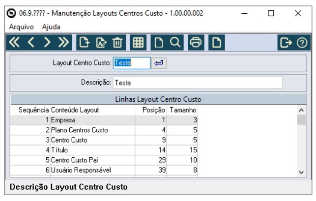
Task: Click size 8 in Usuário Responsável row
Action: coord(182,170)
